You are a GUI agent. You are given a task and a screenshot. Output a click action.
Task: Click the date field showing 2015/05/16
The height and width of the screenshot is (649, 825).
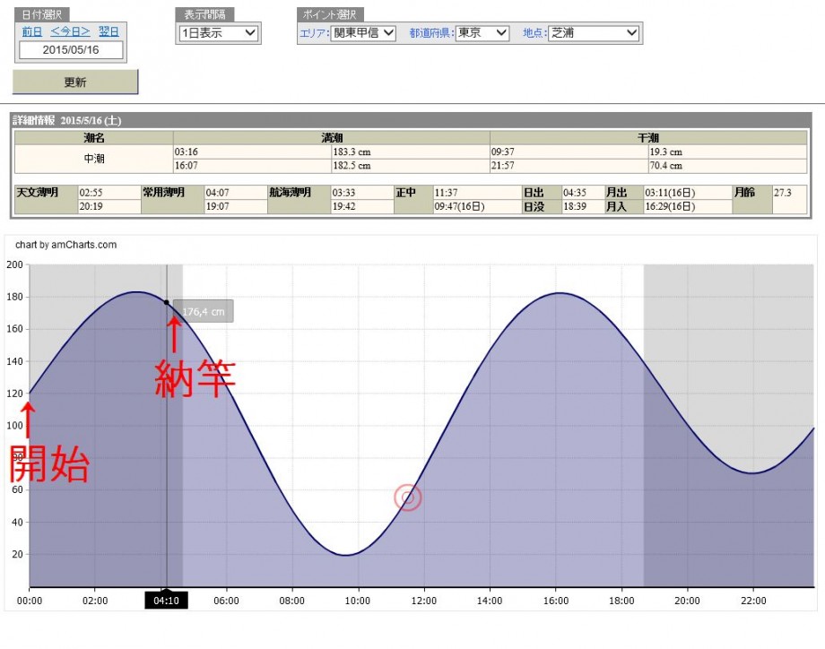pyautogui.click(x=71, y=50)
